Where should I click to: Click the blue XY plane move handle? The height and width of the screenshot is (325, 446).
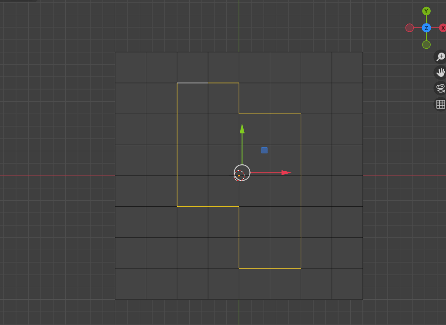(264, 150)
